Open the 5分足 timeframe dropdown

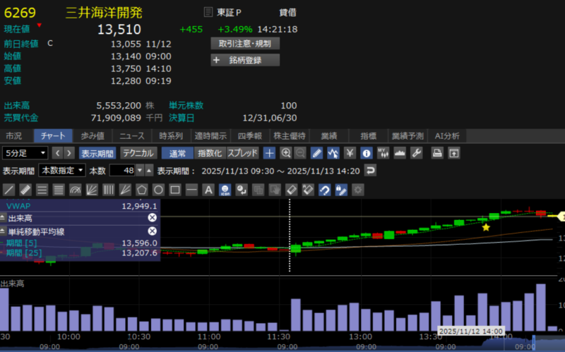[25, 153]
